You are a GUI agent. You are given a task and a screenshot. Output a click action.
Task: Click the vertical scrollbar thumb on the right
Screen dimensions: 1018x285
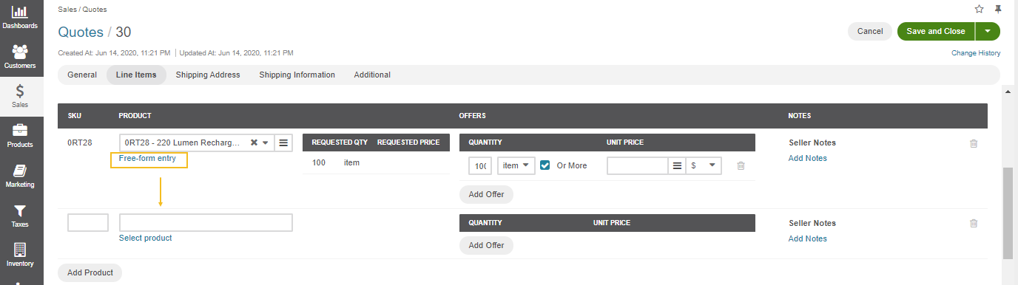pos(1008,213)
